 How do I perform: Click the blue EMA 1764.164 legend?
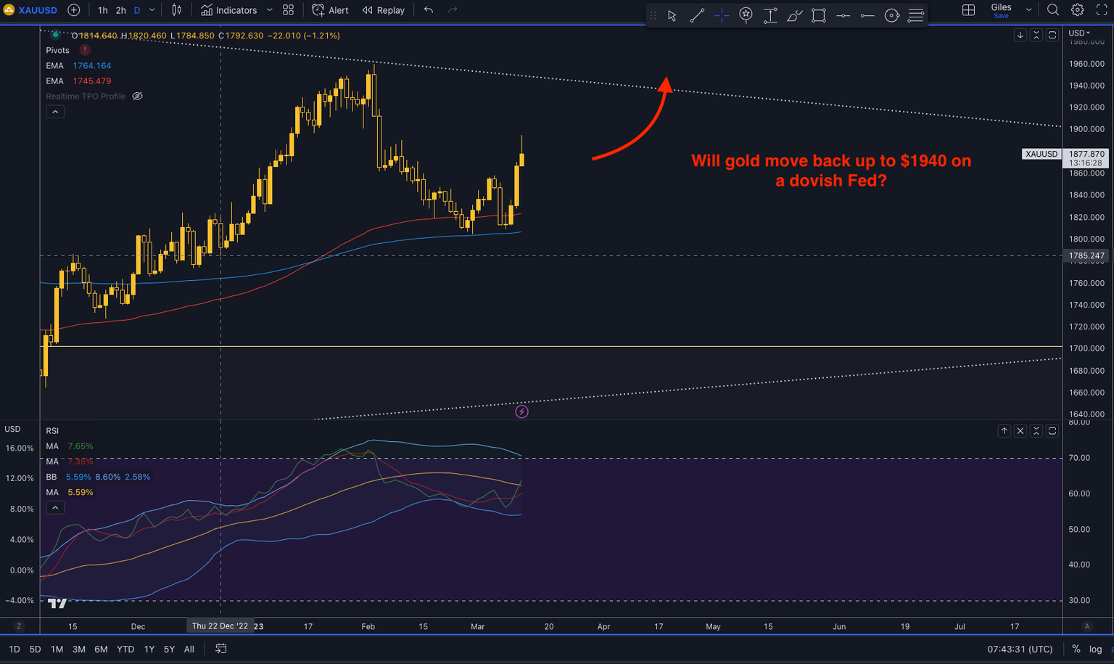(x=78, y=66)
